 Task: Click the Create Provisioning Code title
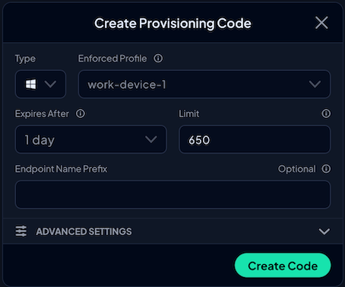pos(172,24)
